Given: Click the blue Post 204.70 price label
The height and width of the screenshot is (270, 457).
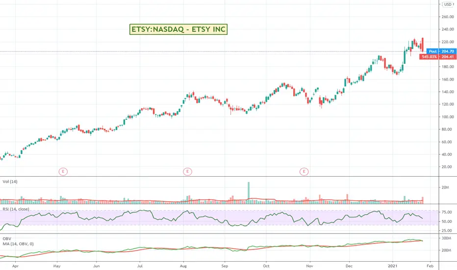Looking at the screenshot, I should [441, 51].
